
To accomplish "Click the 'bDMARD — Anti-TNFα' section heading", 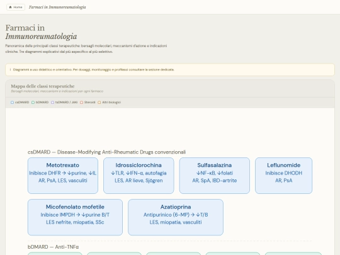I will 53,247.
